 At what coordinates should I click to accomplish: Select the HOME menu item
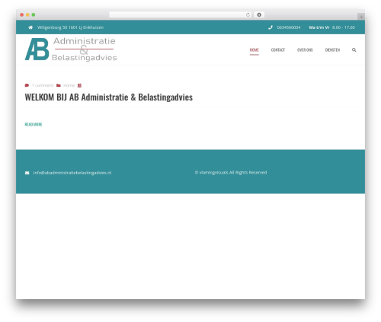(255, 50)
